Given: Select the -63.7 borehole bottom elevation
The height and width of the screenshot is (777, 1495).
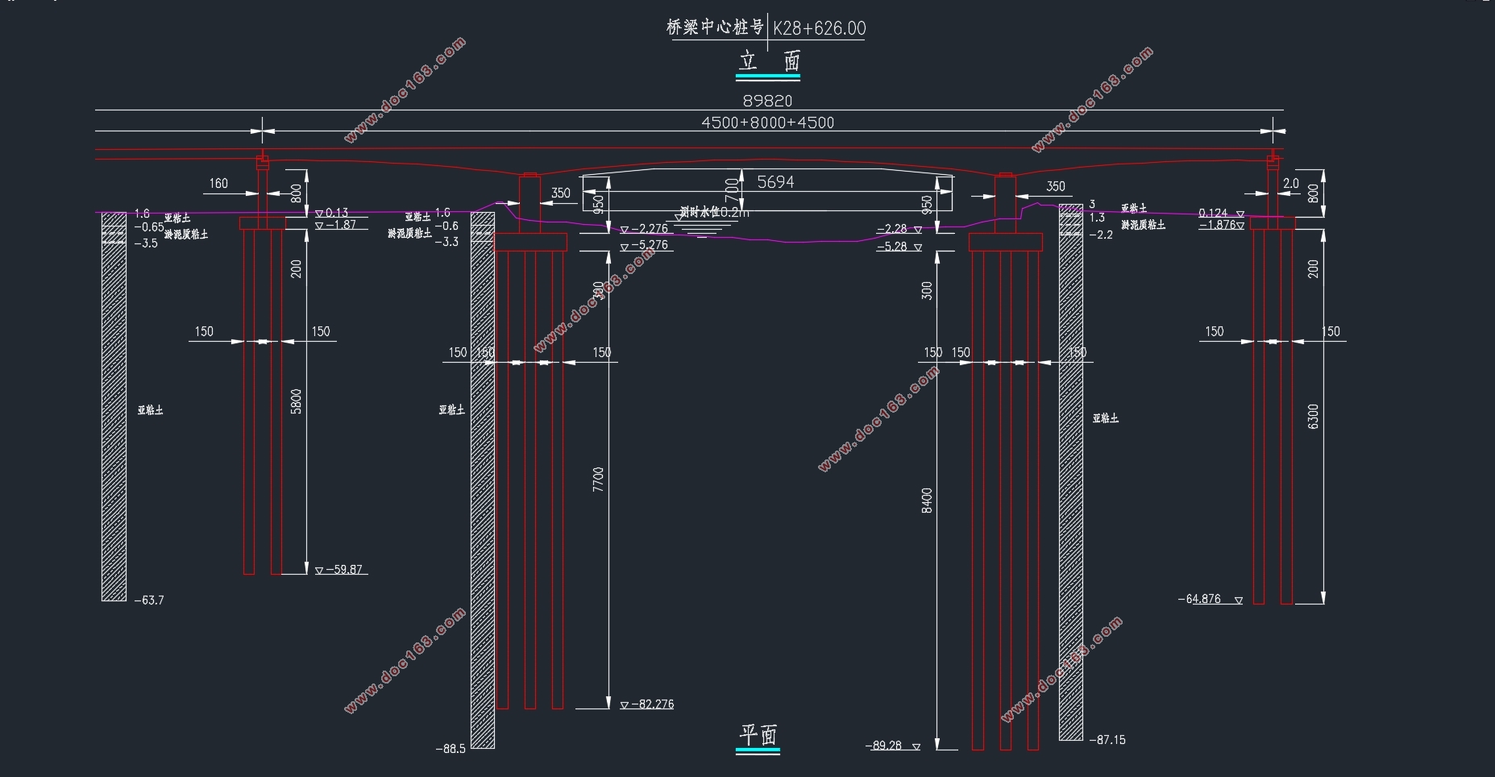Looking at the screenshot, I should point(149,600).
